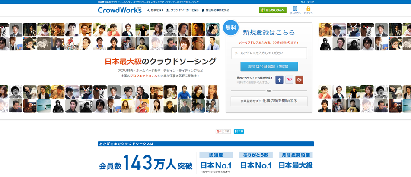The height and width of the screenshot is (177, 411).
Task: Open the 法人の方へ building icon
Action: coord(295,10)
